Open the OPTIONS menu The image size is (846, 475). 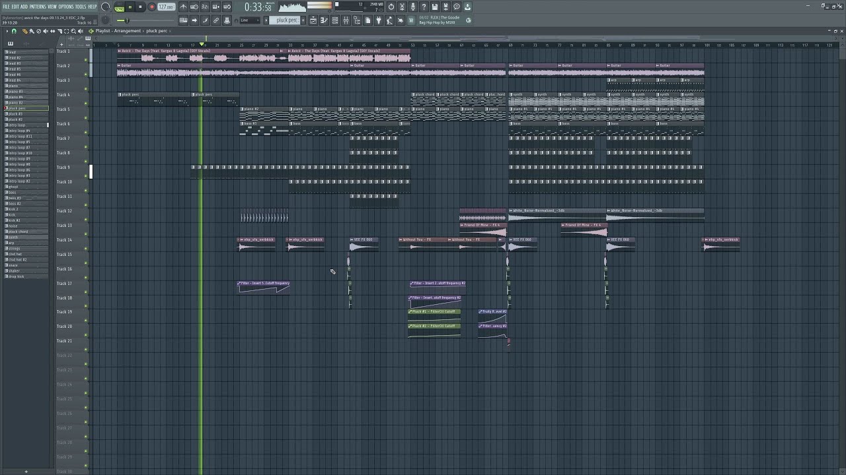66,7
